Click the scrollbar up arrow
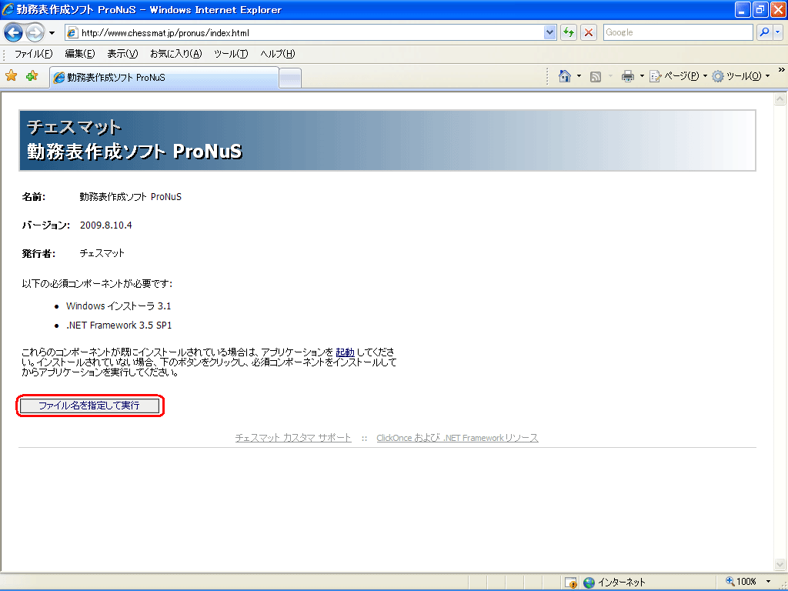 780,99
